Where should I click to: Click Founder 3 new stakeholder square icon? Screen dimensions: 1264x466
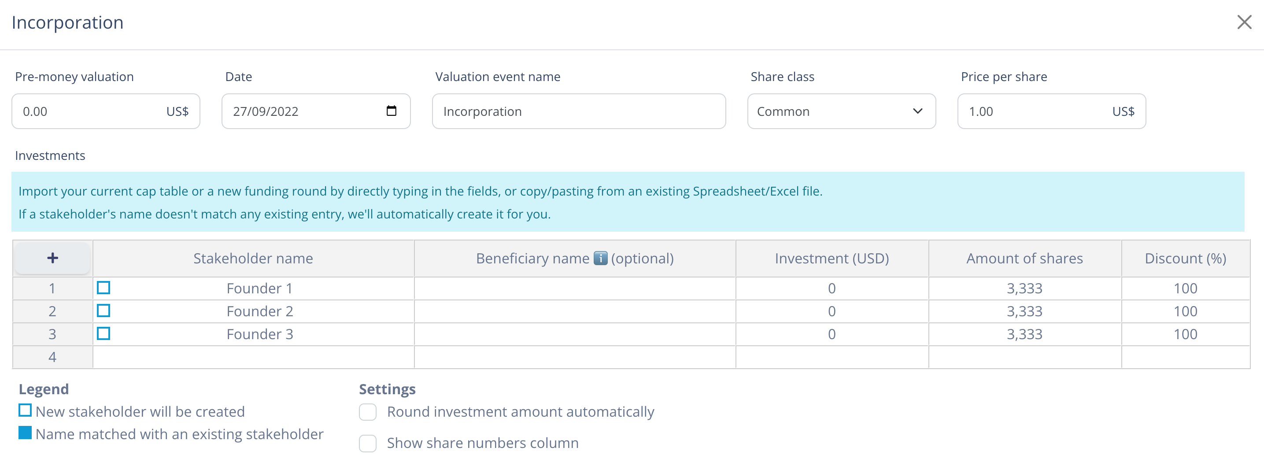point(103,333)
